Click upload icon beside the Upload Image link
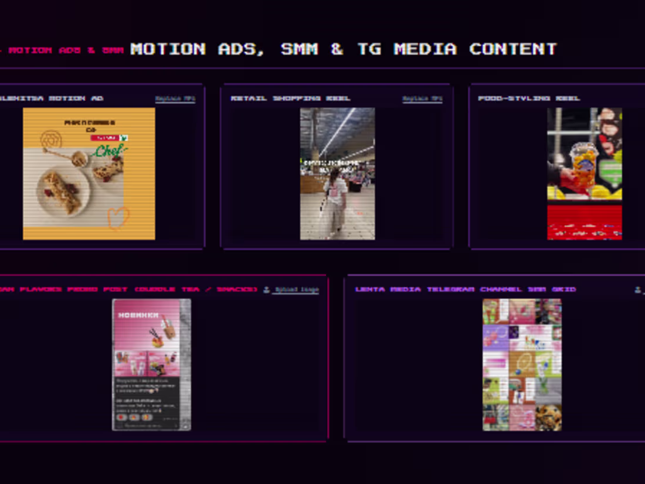645x484 pixels. pyautogui.click(x=267, y=289)
